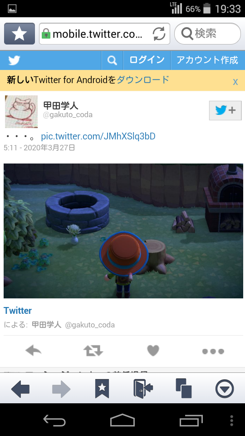The height and width of the screenshot is (436, 245).
Task: Open the Twitter bird home icon
Action: tap(14, 60)
